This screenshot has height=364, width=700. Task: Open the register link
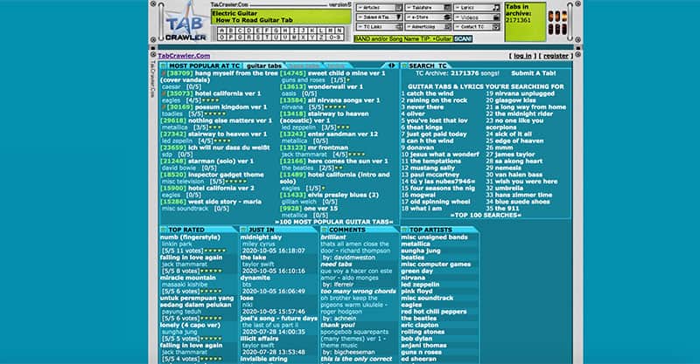pyautogui.click(x=556, y=56)
